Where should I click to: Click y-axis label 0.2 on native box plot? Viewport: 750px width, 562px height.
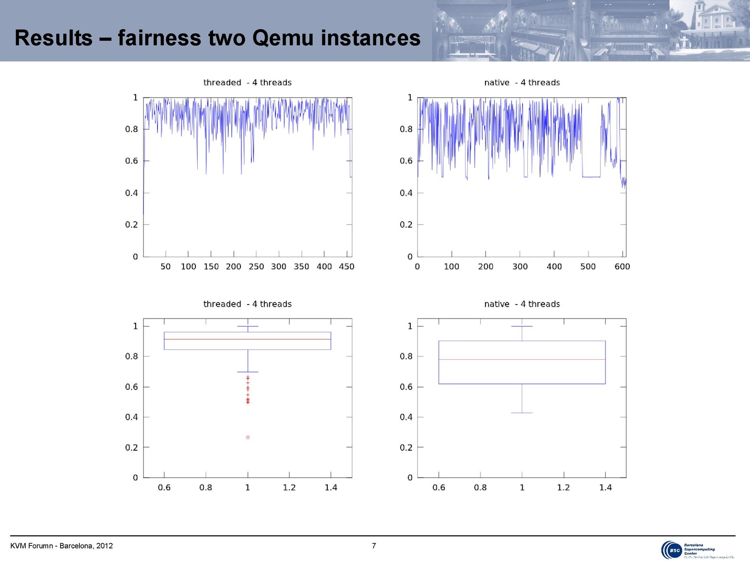pyautogui.click(x=406, y=448)
